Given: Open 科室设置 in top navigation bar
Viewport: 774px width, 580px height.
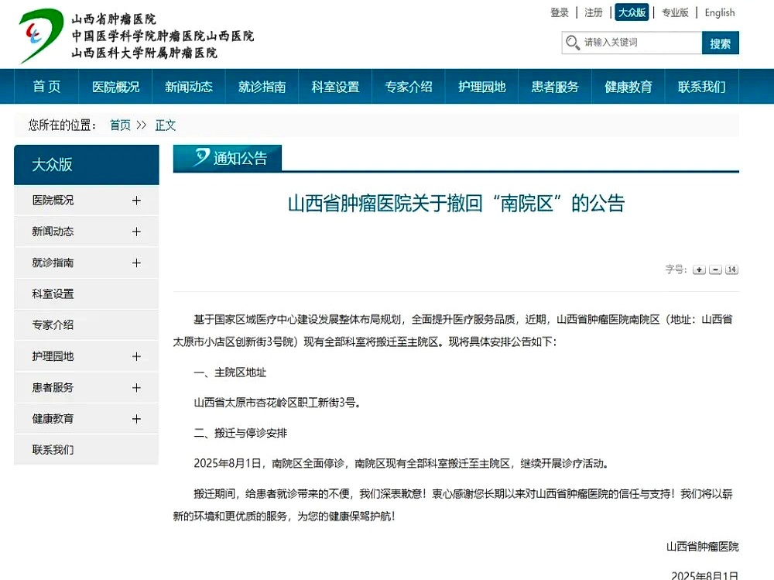Looking at the screenshot, I should [335, 87].
